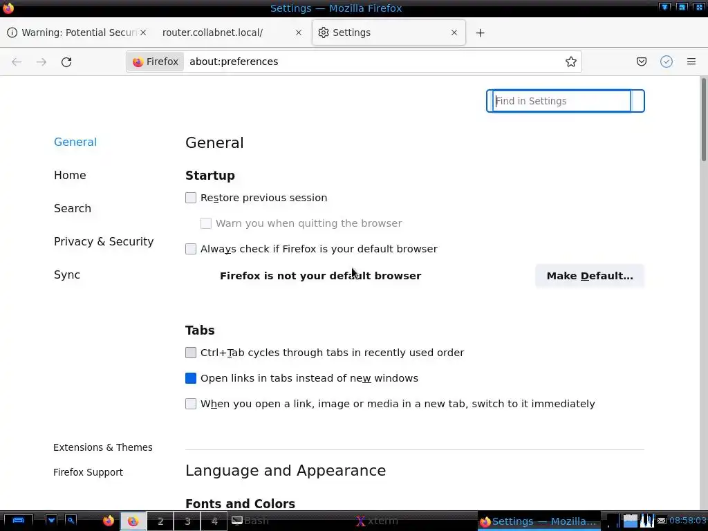Screen dimensions: 708x531
Task: Click the folder icon in system tray
Action: pyautogui.click(x=631, y=521)
